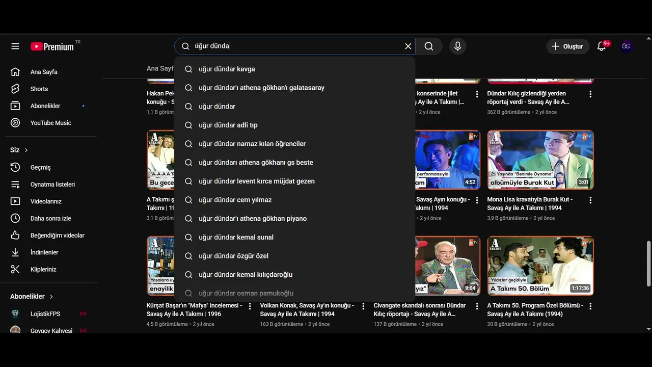Viewport: 652px width, 367px height.
Task: Open YouTube Music in sidebar
Action: (x=51, y=123)
